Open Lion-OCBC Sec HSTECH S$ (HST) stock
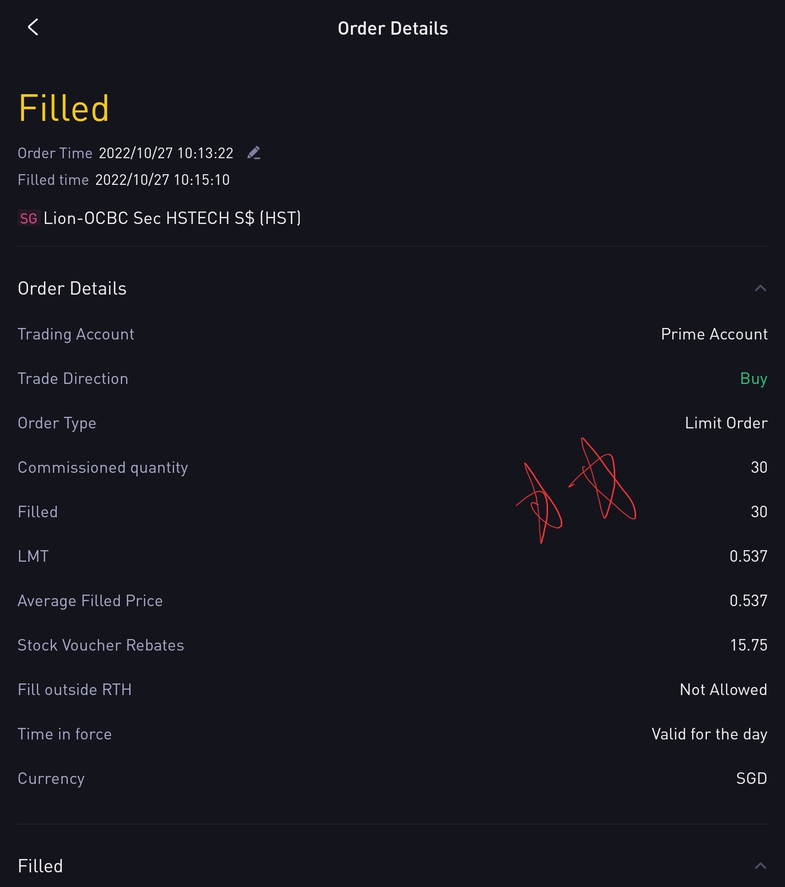 point(172,218)
